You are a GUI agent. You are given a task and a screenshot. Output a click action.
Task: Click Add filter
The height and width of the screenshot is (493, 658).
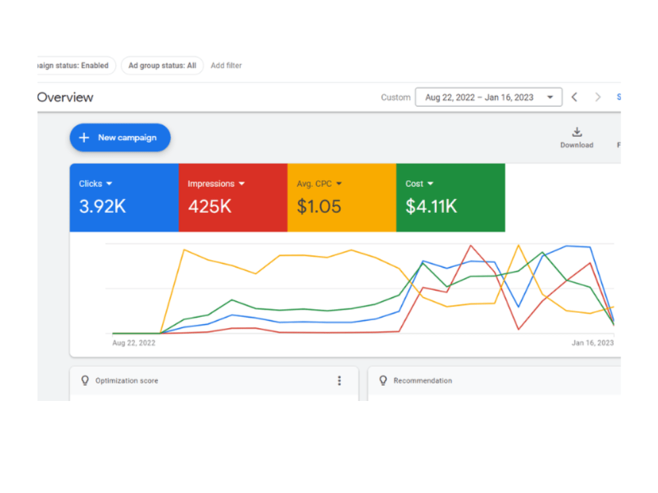pyautogui.click(x=226, y=65)
